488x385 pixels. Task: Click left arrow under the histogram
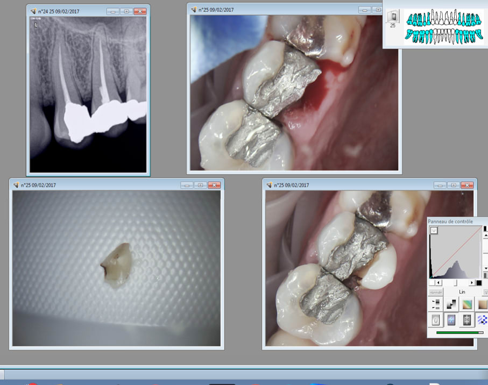click(x=438, y=283)
